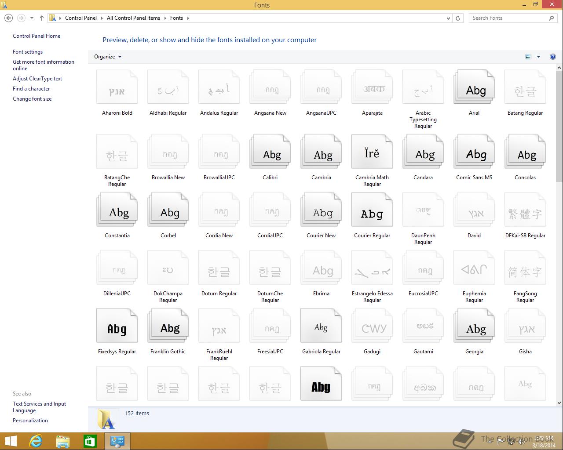The width and height of the screenshot is (563, 450).
Task: Open the recent locations dropdown arrow
Action: coord(32,18)
